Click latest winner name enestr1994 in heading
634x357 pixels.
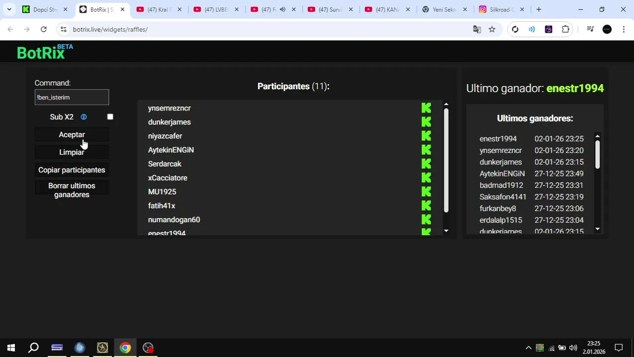575,88
